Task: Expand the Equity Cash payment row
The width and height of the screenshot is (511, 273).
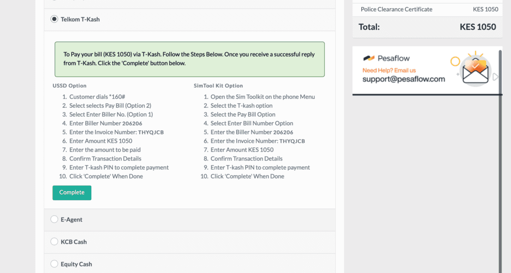Action: coord(190,264)
